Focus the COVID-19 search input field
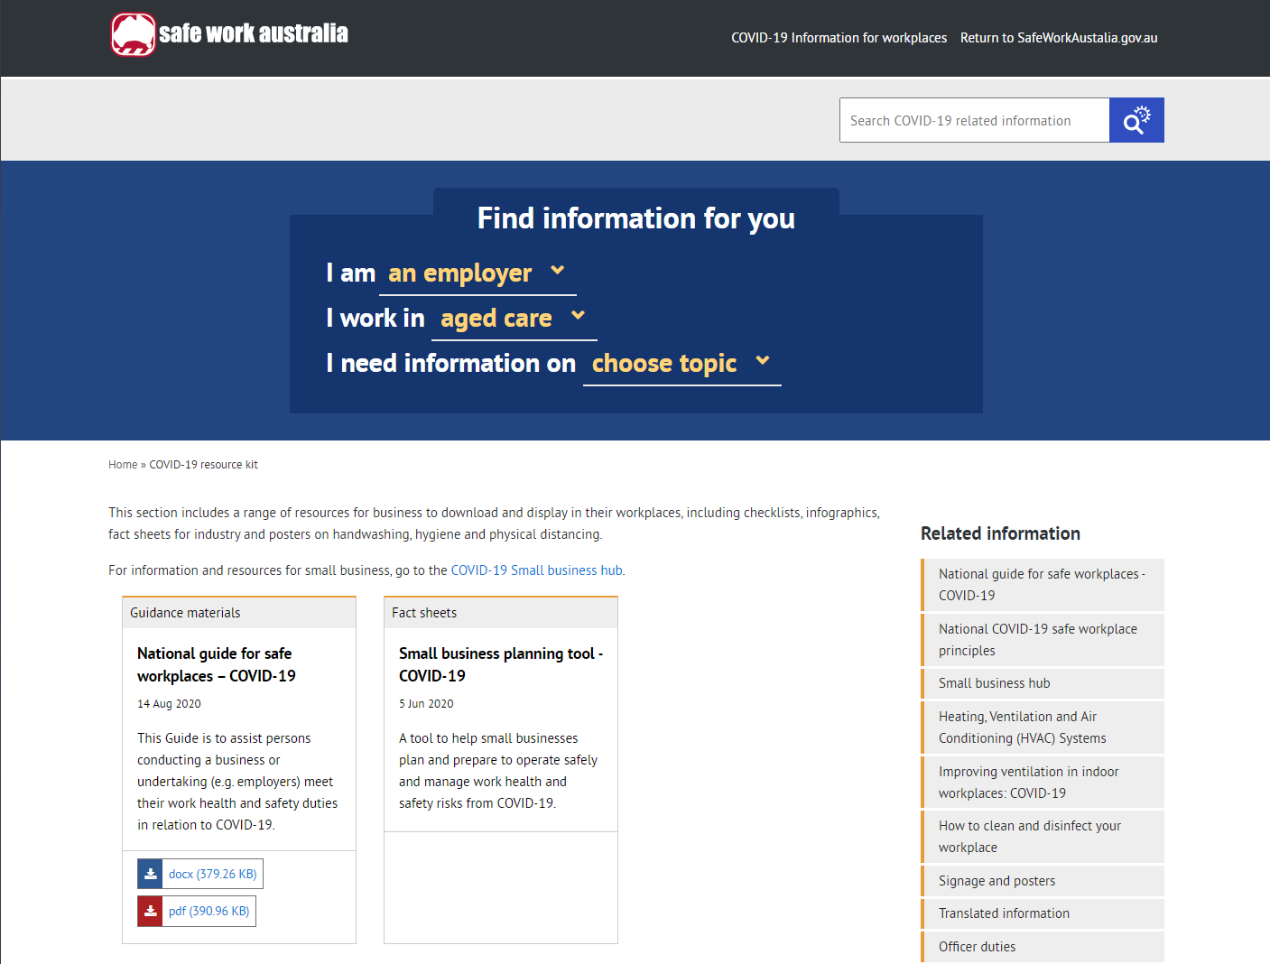The height and width of the screenshot is (964, 1270). click(974, 120)
